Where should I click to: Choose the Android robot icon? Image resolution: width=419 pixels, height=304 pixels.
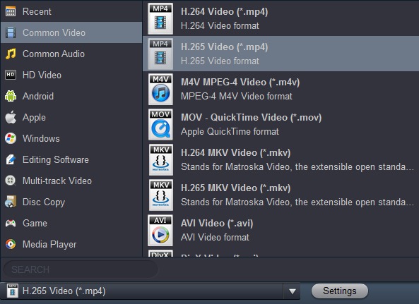coord(11,96)
